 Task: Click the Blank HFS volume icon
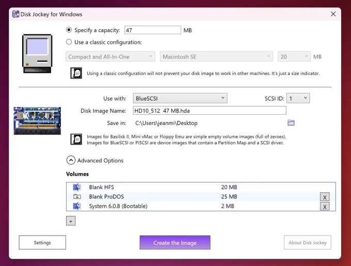(77, 187)
